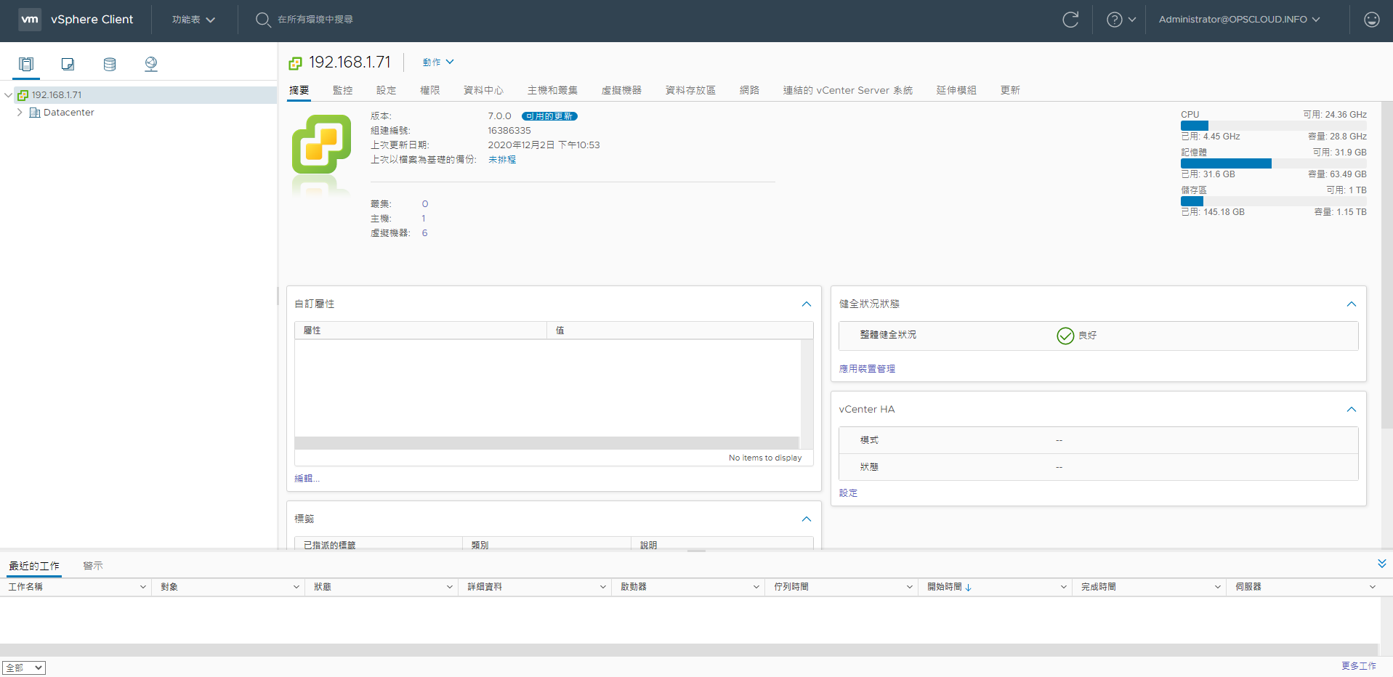Open the 連結的 vCenter Server 系統 tab

coord(847,90)
